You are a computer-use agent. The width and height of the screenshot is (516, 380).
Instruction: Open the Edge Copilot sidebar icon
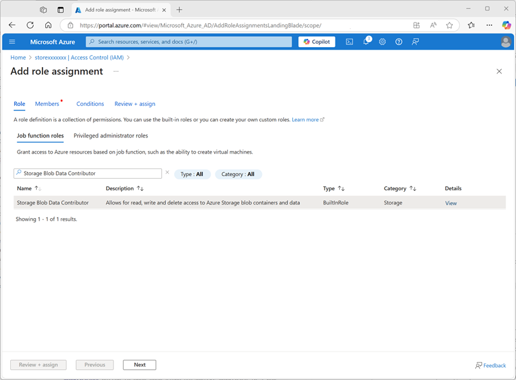(x=506, y=25)
